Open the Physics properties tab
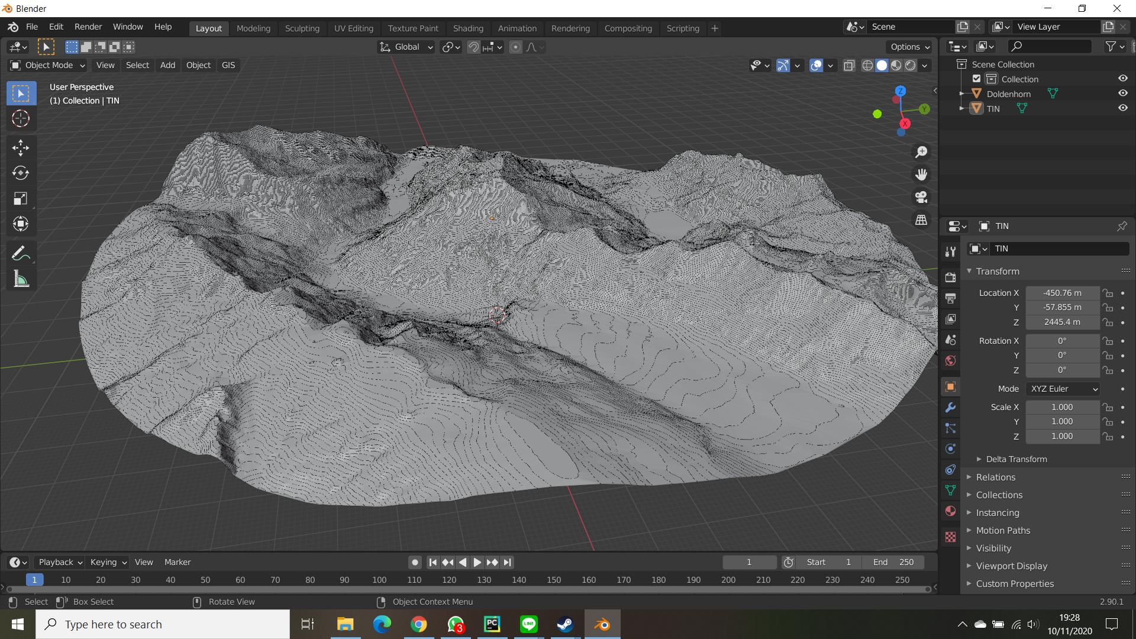The image size is (1136, 639). 950,448
